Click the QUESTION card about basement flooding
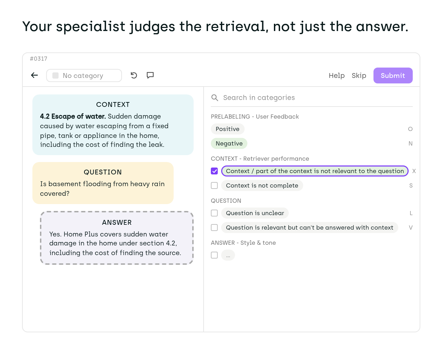The width and height of the screenshot is (441, 353). [x=103, y=183]
